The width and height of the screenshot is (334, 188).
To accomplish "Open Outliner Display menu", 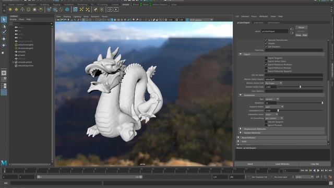I will click(x=13, y=19).
